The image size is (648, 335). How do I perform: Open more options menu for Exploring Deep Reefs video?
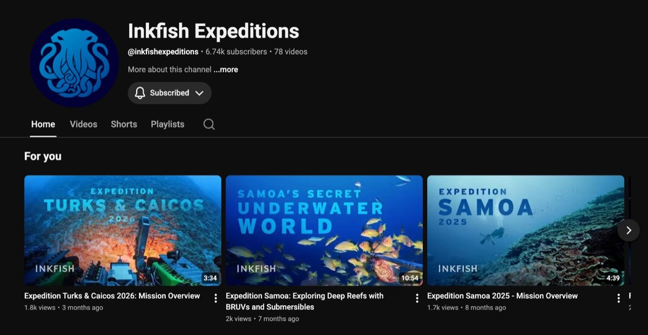point(417,298)
